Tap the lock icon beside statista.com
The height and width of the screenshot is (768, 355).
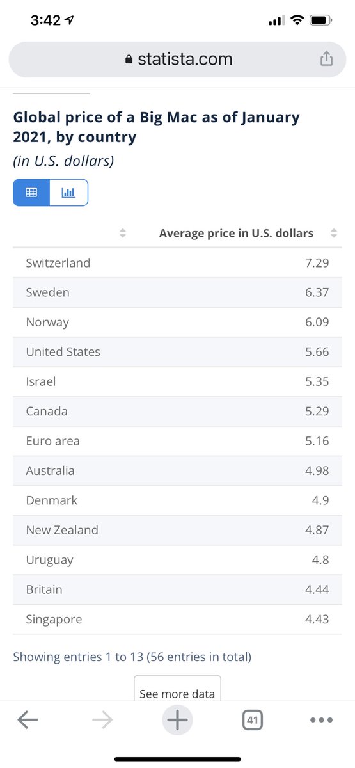129,60
